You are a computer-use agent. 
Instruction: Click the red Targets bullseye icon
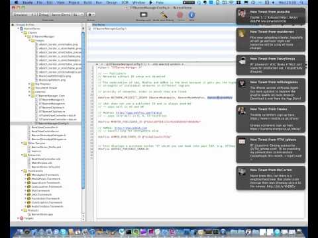[x=22, y=218]
